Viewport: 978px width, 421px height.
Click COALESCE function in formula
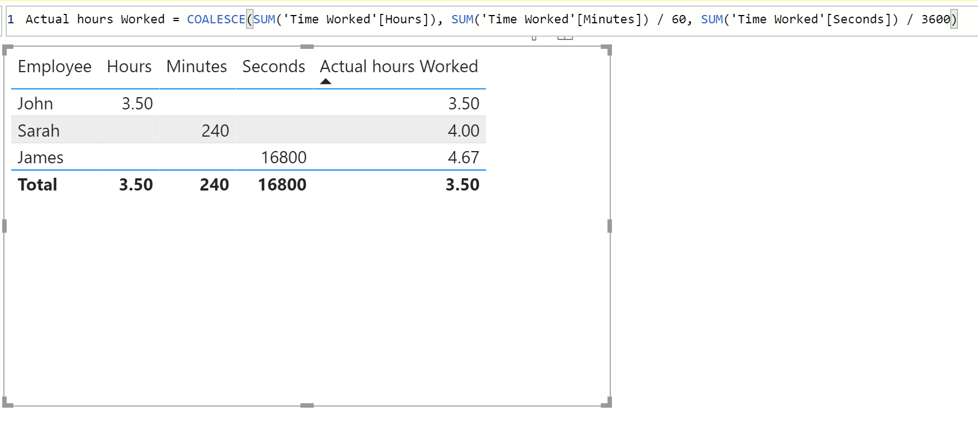click(x=216, y=19)
